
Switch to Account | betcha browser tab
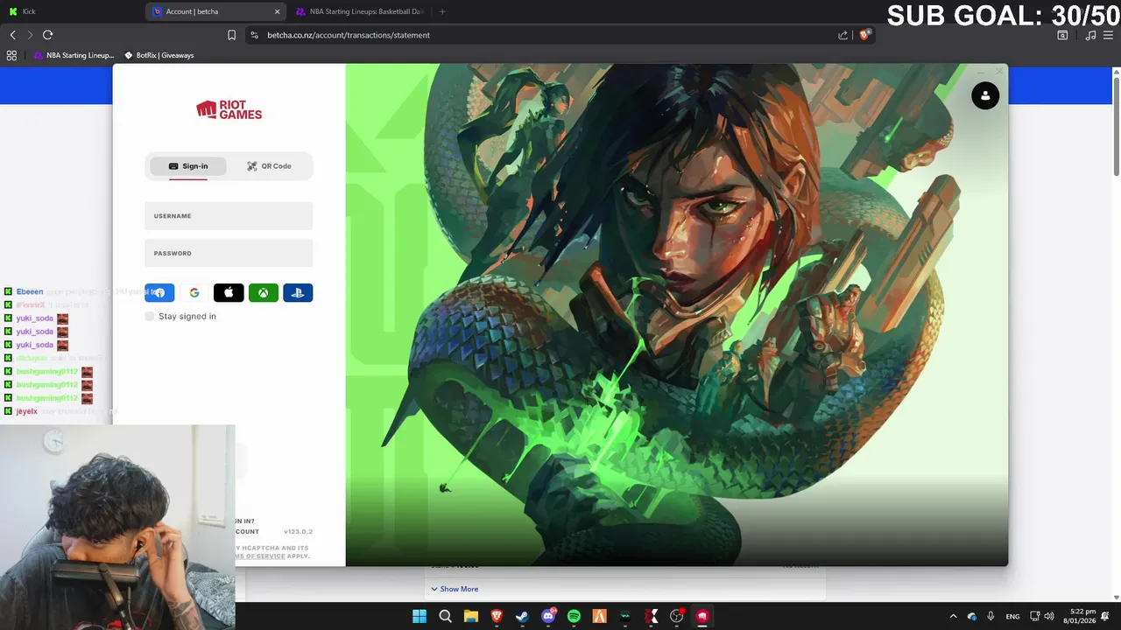click(215, 11)
